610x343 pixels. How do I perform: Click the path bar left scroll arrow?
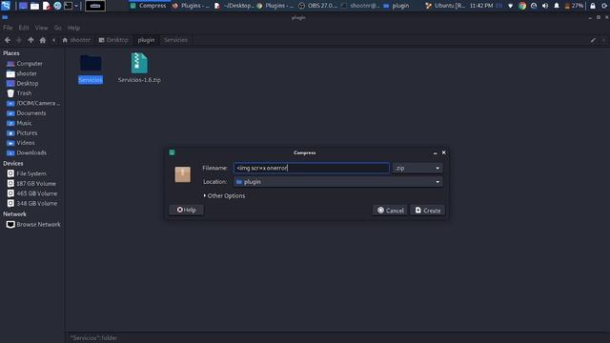(53, 40)
